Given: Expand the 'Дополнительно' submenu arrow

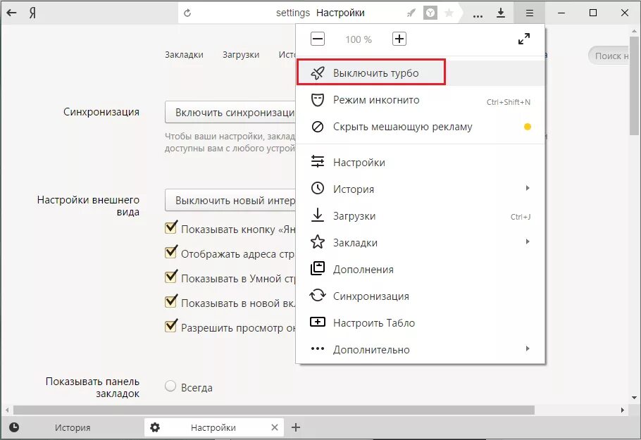Looking at the screenshot, I should pos(528,348).
